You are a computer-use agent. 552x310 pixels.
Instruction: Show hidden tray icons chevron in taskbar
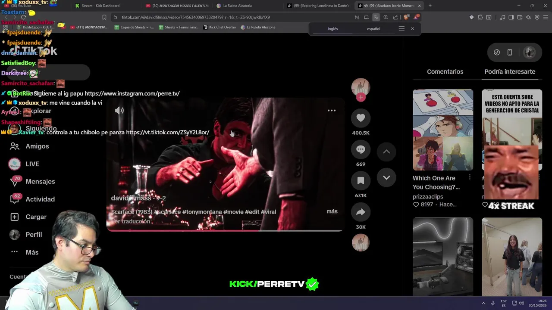tap(483, 303)
